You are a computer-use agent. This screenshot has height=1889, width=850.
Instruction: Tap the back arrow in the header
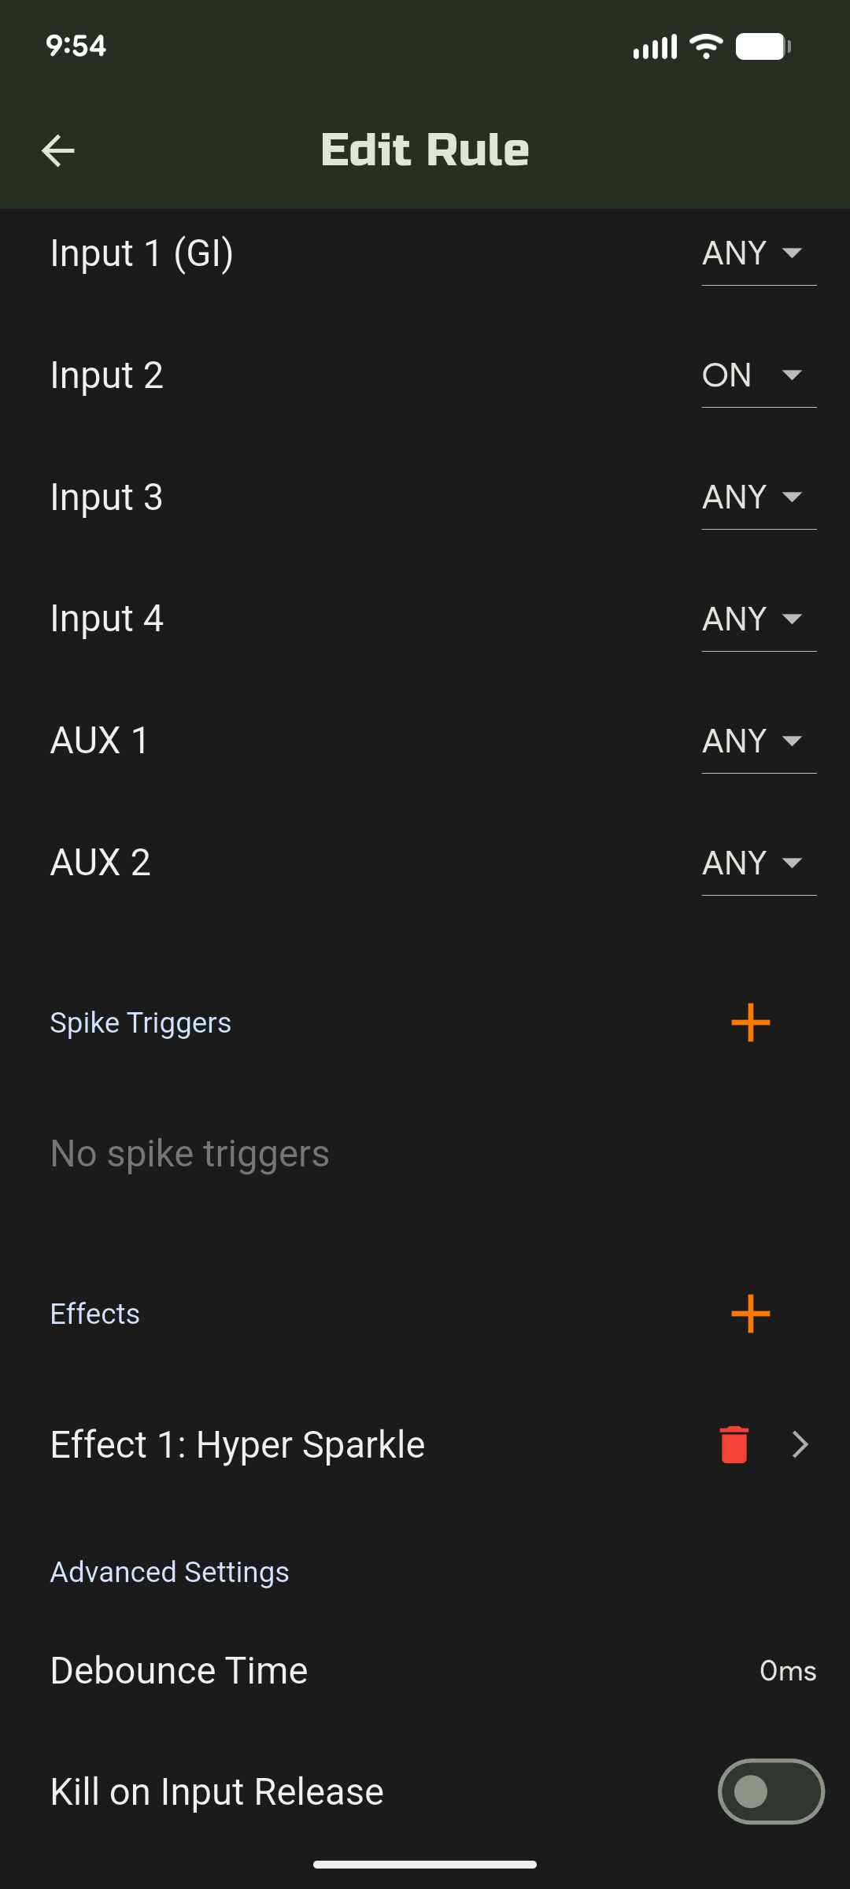(x=58, y=150)
